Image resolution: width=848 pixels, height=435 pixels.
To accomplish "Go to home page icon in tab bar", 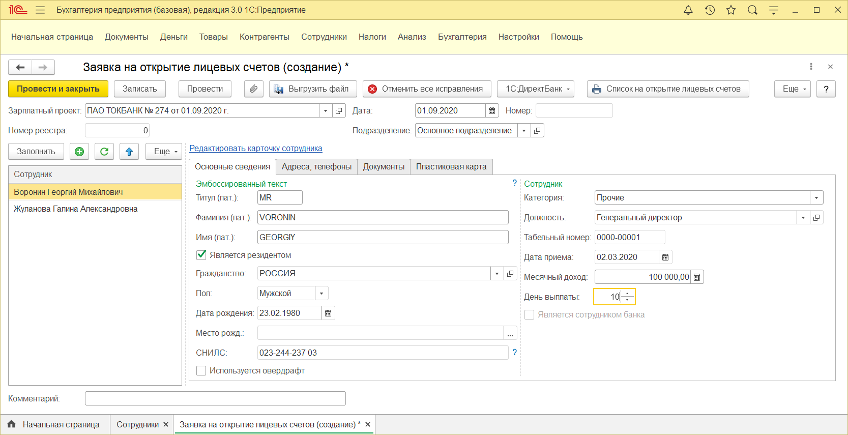I will click(x=12, y=424).
